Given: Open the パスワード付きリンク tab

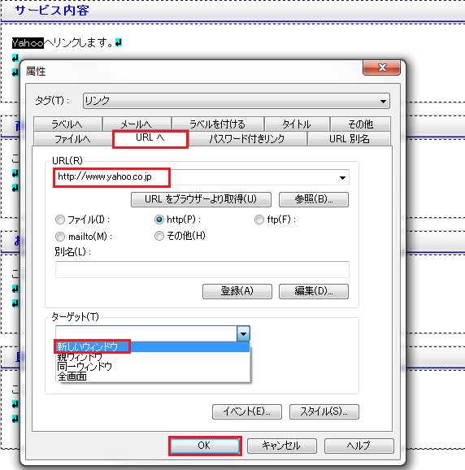Looking at the screenshot, I should tap(247, 139).
